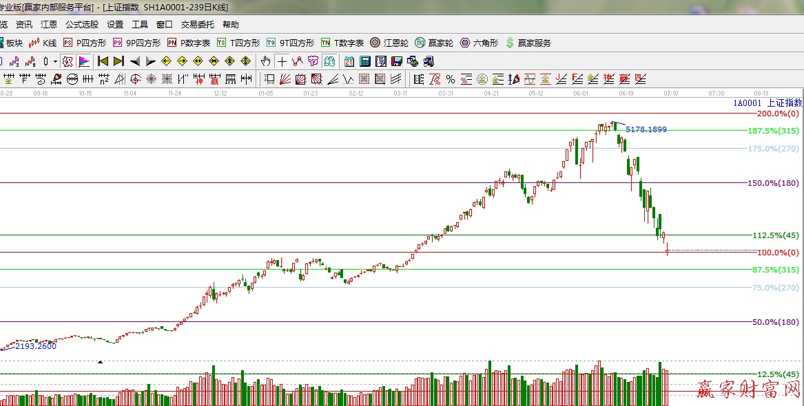This screenshot has width=804, height=406.
Task: Select the crosshair cursor tool
Action: click(x=282, y=61)
